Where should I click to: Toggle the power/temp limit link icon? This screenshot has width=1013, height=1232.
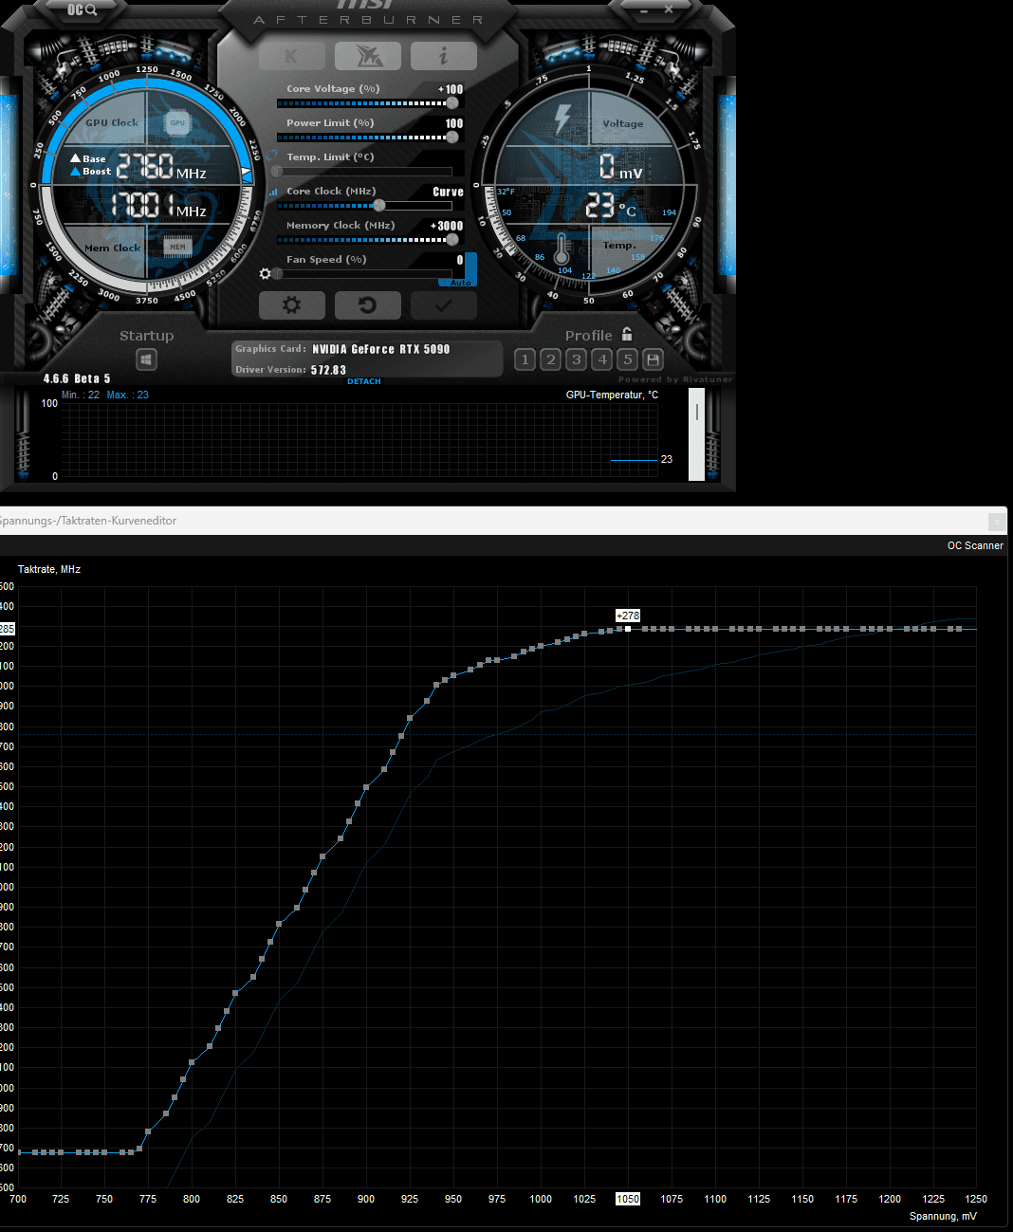tap(272, 156)
